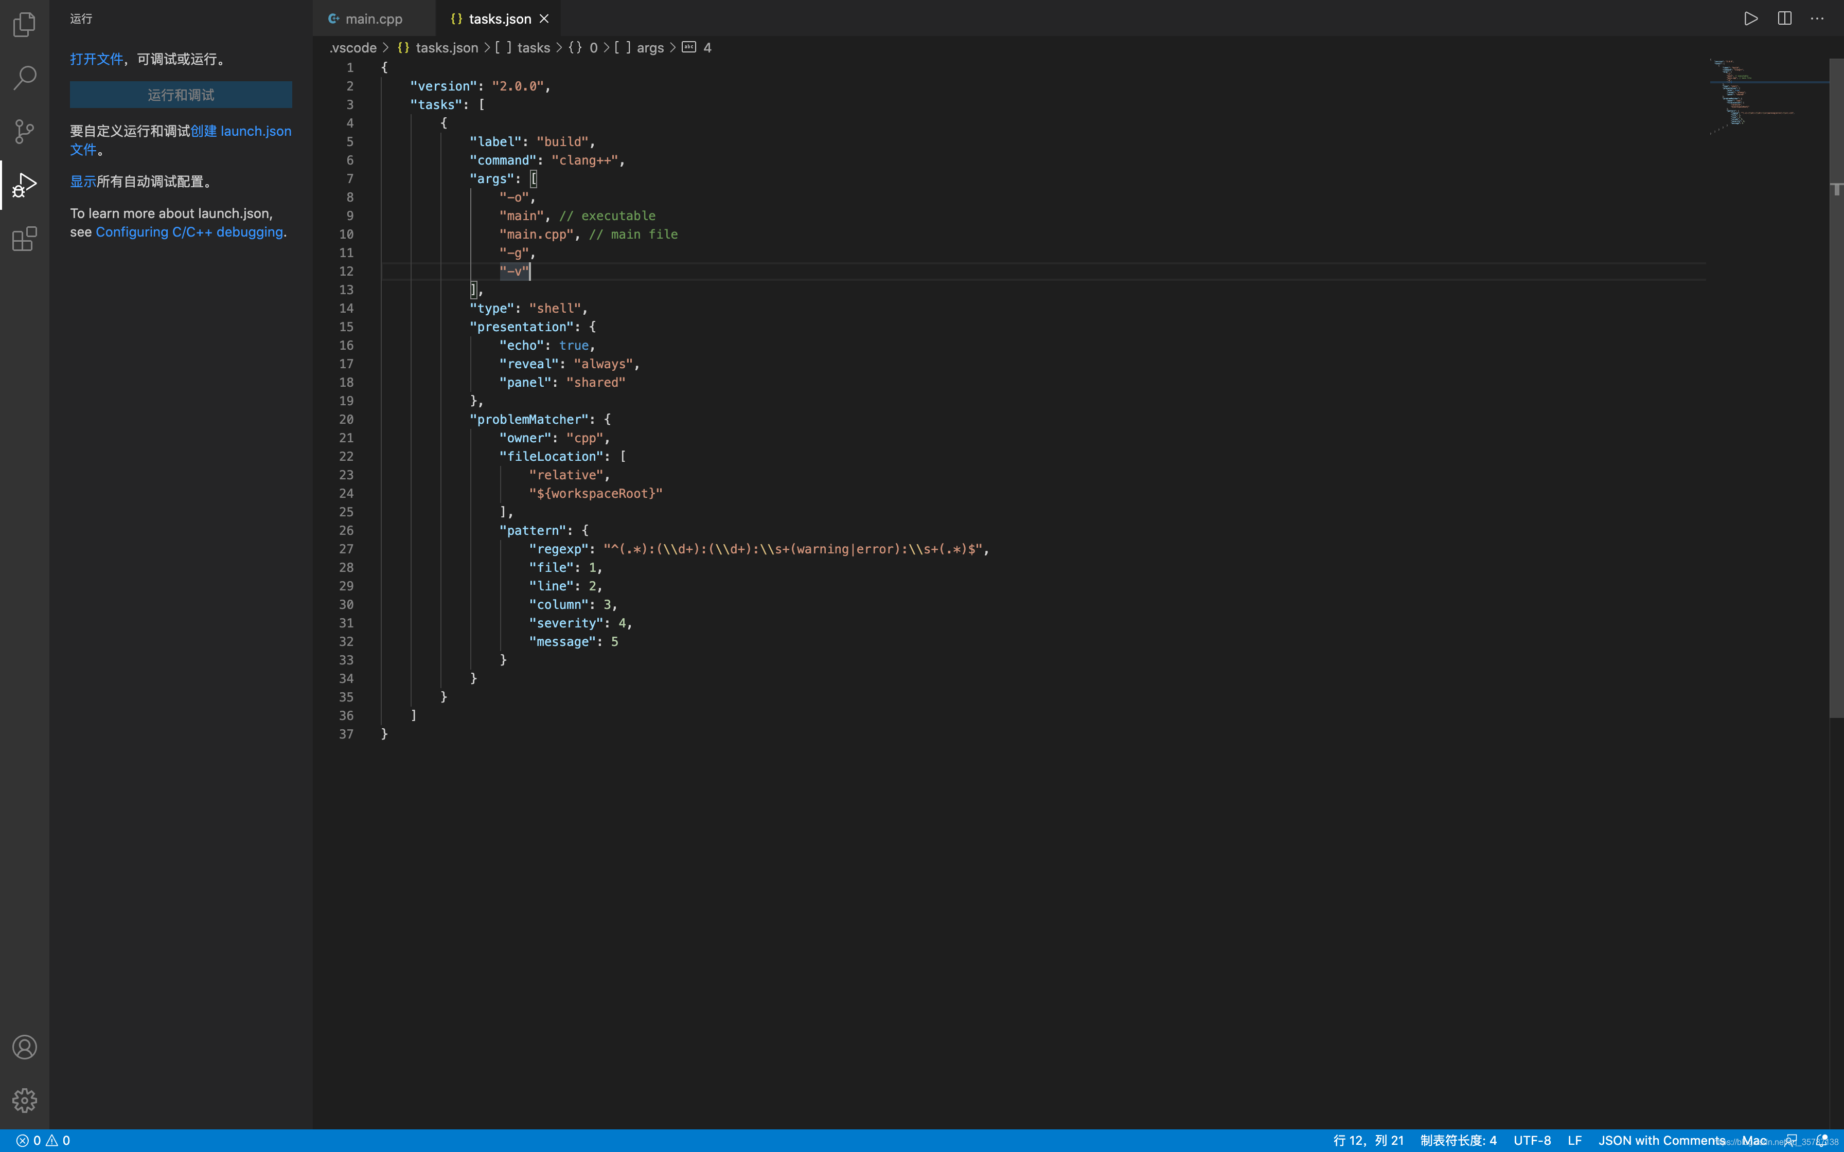Open the Explorer view icon
The height and width of the screenshot is (1152, 1844).
pyautogui.click(x=24, y=24)
